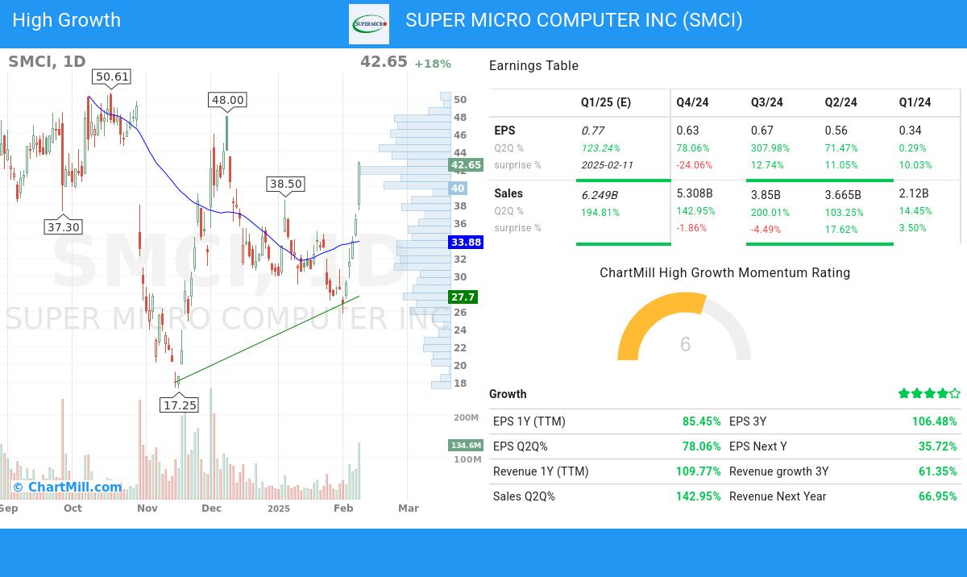Click the 109.77% Revenue 1Y value
This screenshot has width=967, height=577.
coord(698,471)
